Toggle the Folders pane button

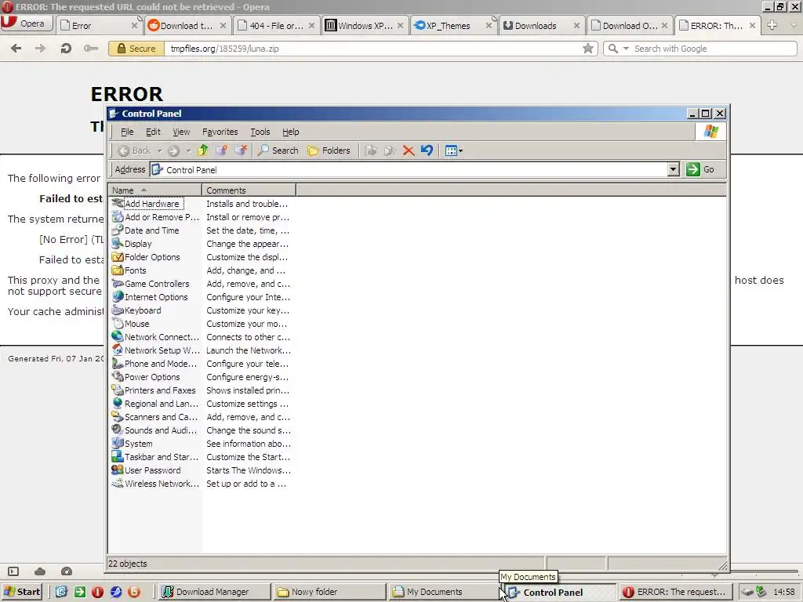coord(329,150)
